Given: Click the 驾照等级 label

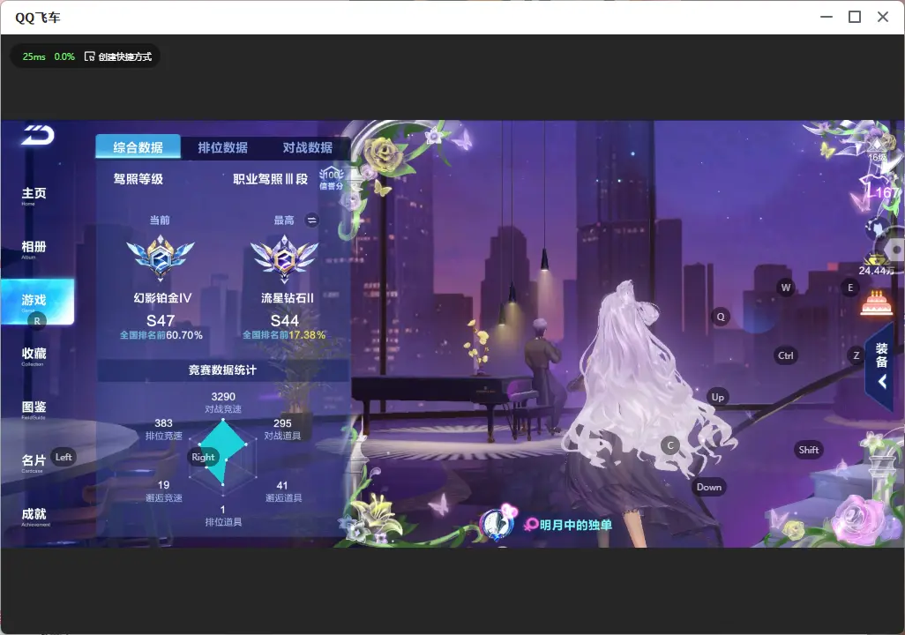Looking at the screenshot, I should tap(138, 179).
